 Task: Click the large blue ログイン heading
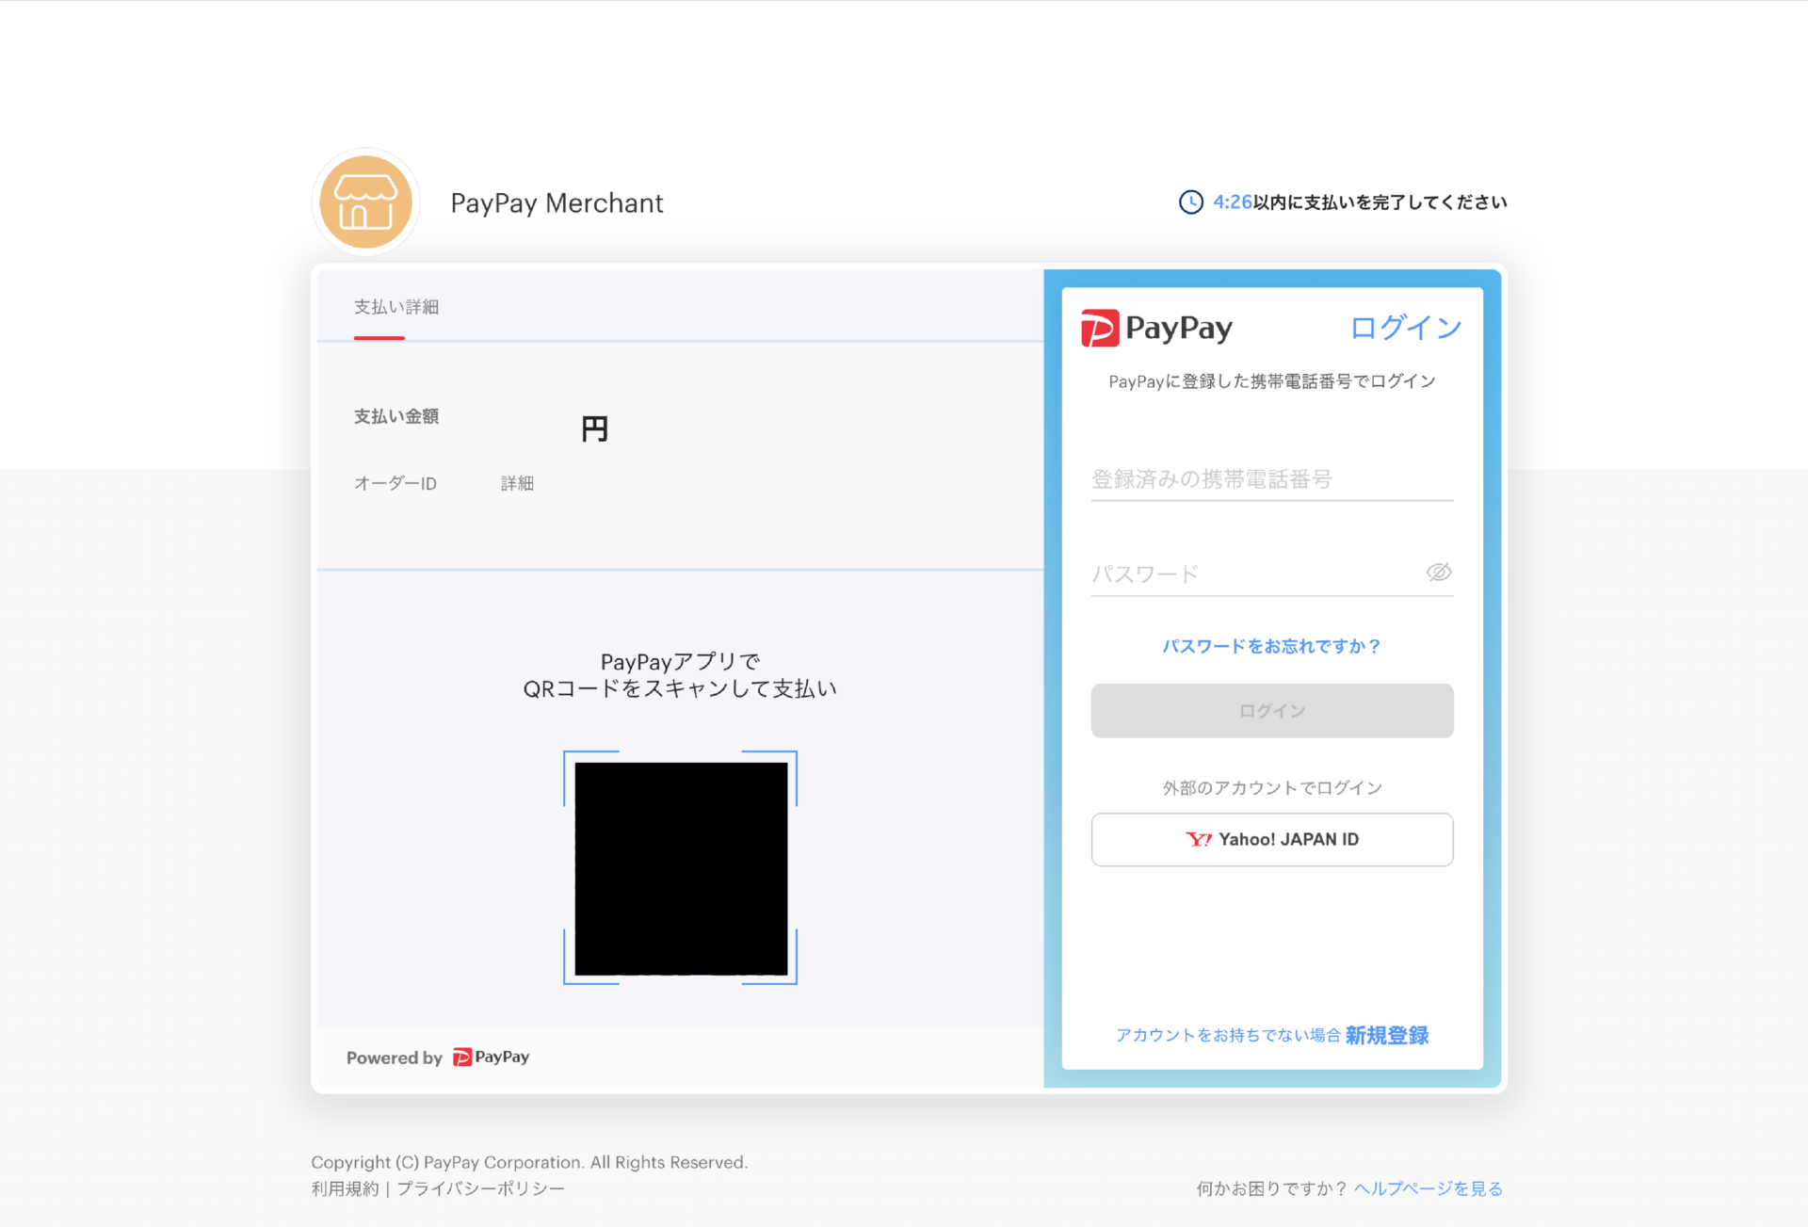[1406, 327]
